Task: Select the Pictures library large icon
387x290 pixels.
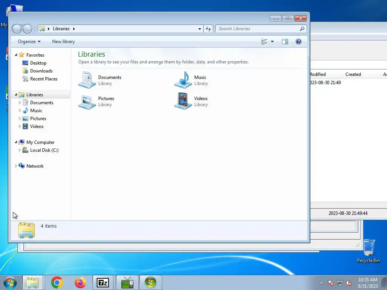Action: pyautogui.click(x=87, y=102)
